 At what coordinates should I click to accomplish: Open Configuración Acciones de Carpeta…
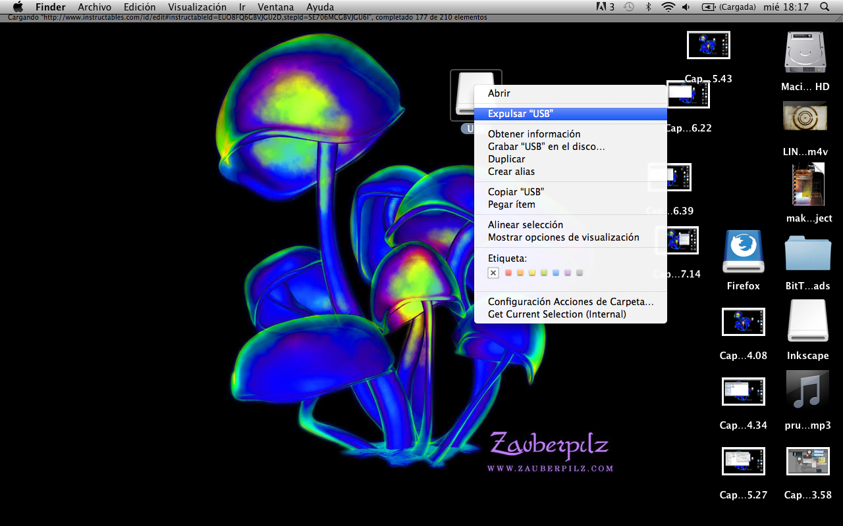point(570,302)
